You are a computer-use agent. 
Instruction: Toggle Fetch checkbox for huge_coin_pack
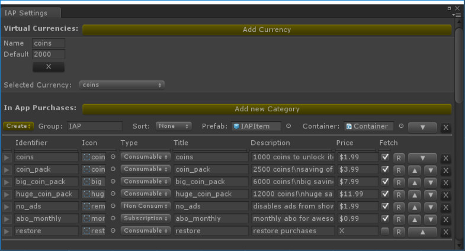point(385,194)
